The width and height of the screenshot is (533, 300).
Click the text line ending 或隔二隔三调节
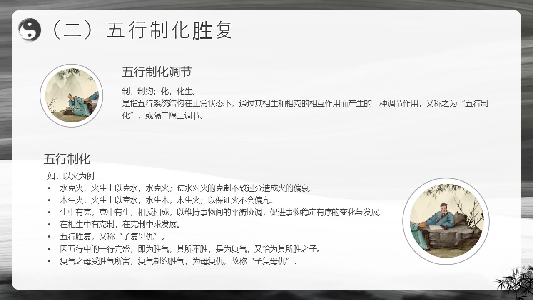pos(163,116)
